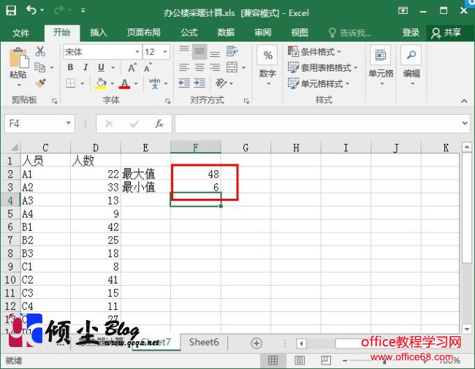Switch to Page Break Preview view
The image size is (475, 369).
tap(326, 360)
